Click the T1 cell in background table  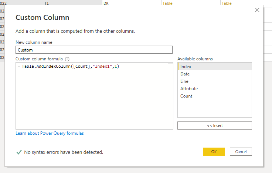click(x=72, y=3)
